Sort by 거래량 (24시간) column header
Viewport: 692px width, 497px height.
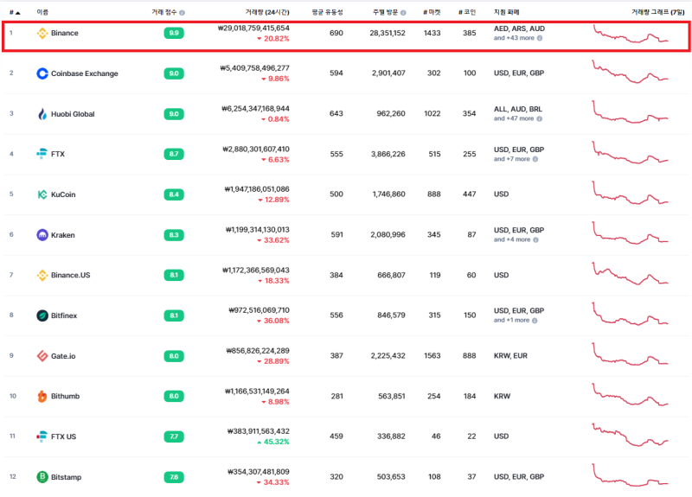(x=267, y=12)
